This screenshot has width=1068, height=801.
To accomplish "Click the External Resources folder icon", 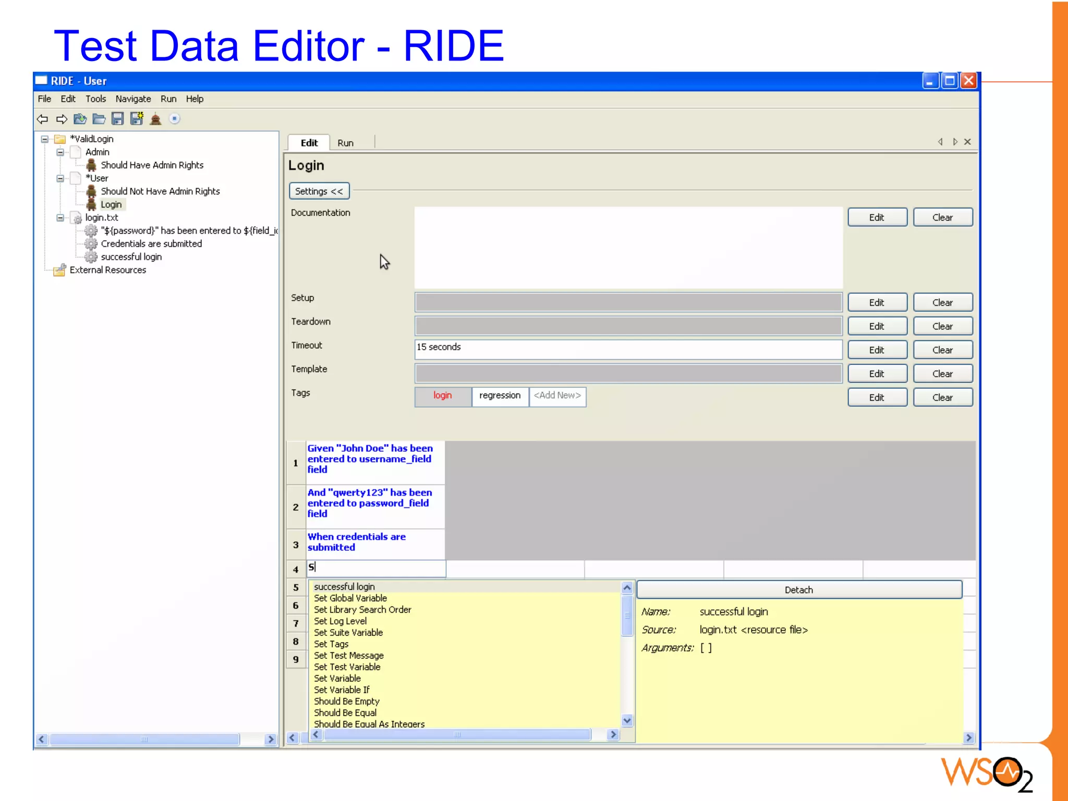I will [60, 270].
